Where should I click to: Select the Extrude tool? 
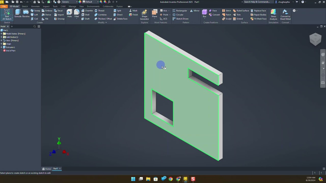coord(18,14)
